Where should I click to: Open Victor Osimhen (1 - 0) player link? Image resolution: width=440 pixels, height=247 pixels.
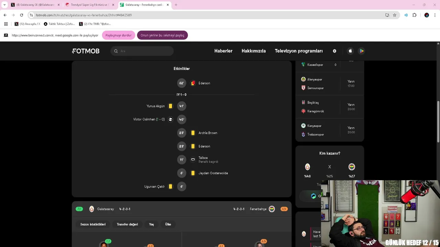(x=149, y=119)
